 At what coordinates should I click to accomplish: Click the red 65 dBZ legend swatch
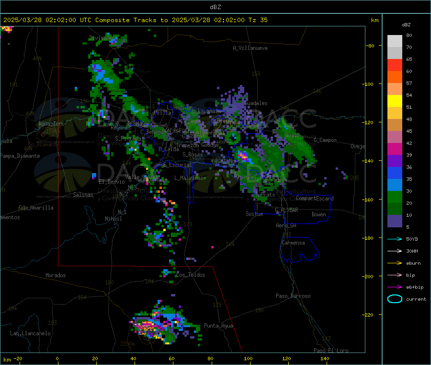pos(395,65)
